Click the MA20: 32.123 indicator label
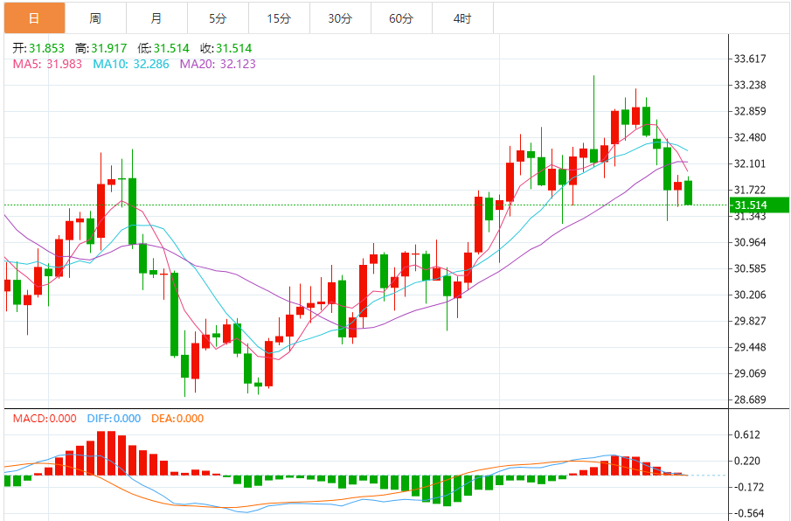This screenshot has width=791, height=521. 218,64
